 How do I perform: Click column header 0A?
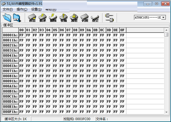point(89,30)
